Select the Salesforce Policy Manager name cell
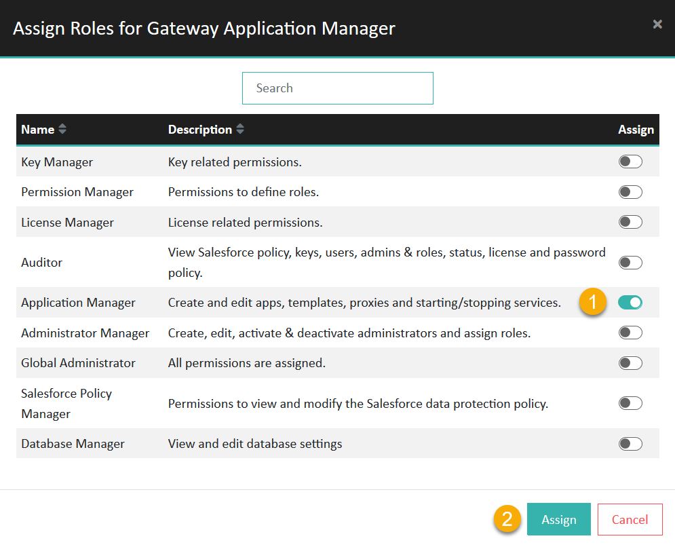Image resolution: width=675 pixels, height=547 pixels. tap(66, 404)
